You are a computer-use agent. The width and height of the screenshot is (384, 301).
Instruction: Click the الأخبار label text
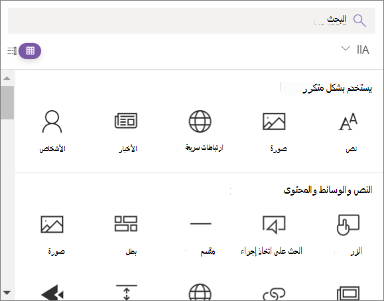click(x=128, y=149)
